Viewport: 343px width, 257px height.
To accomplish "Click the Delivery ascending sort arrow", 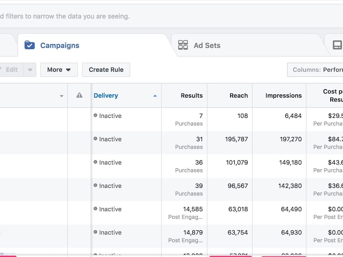I will click(155, 96).
